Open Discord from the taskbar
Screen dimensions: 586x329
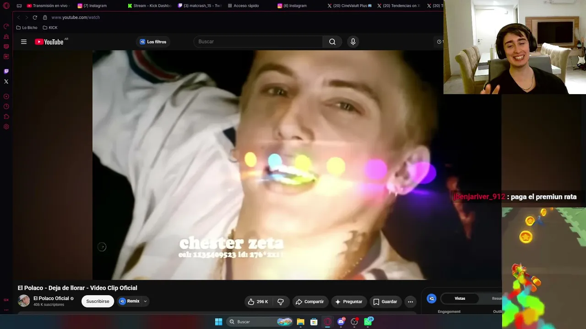tap(341, 322)
